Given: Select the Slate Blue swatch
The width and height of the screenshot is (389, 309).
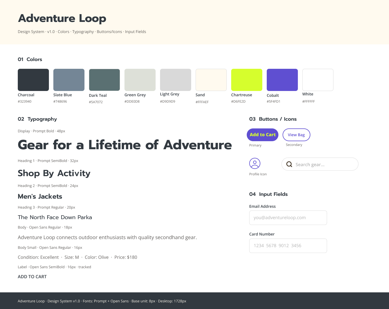Looking at the screenshot, I should (x=69, y=80).
